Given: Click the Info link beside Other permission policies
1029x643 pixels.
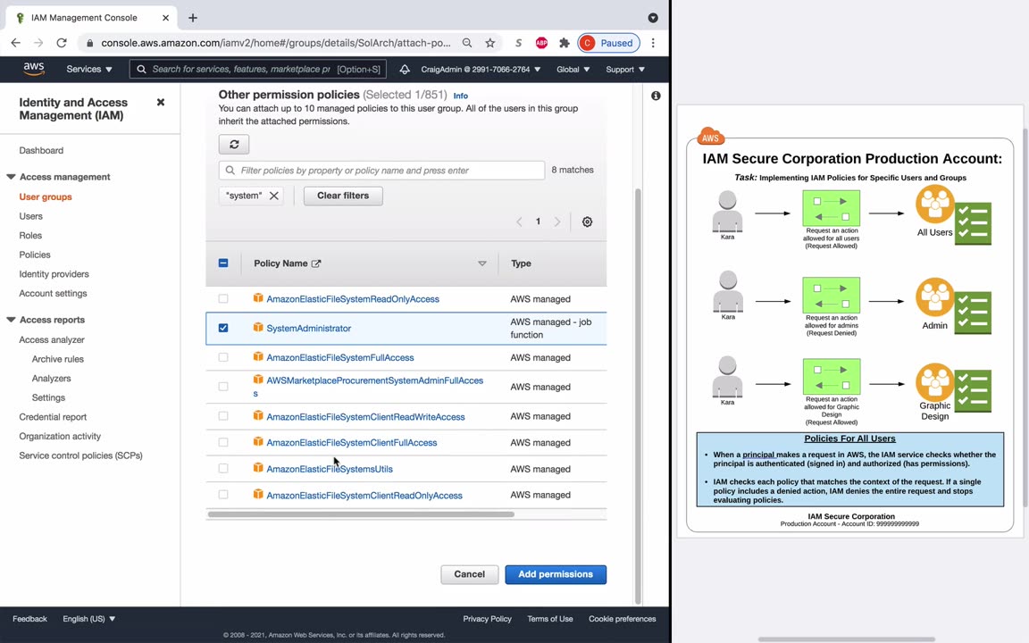Looking at the screenshot, I should [461, 96].
